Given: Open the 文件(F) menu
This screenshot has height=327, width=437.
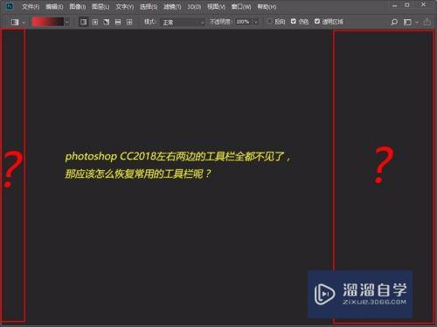Looking at the screenshot, I should 31,6.
